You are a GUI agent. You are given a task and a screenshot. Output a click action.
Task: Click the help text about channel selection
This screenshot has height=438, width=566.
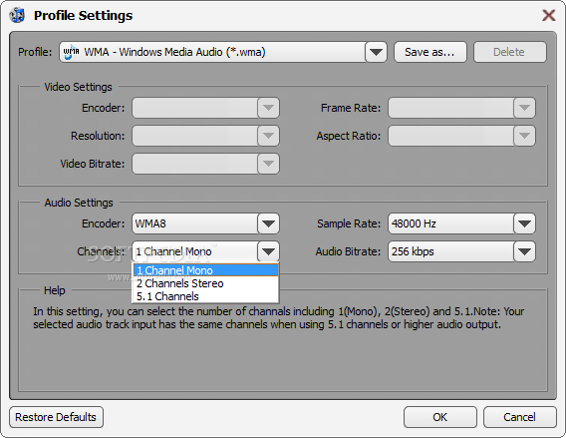[x=278, y=317]
